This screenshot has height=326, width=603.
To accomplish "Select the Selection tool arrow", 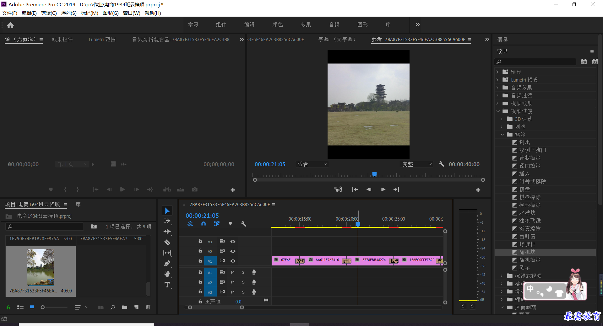I will (167, 211).
